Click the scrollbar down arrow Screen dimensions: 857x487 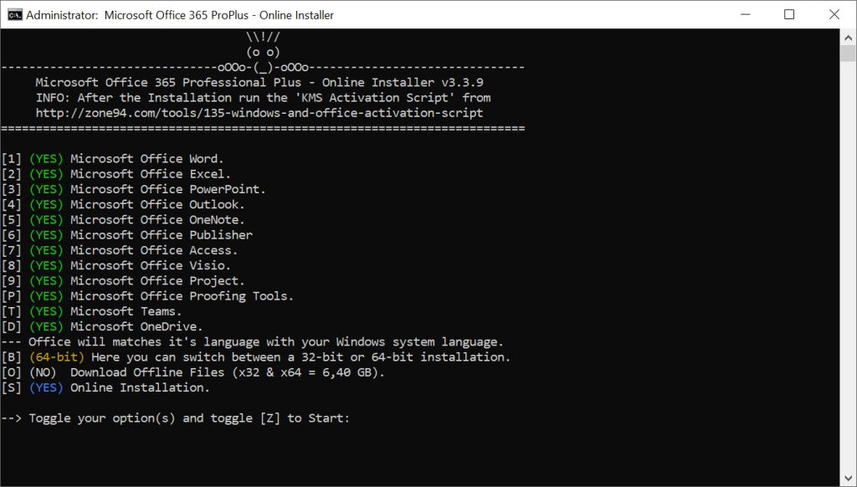848,479
